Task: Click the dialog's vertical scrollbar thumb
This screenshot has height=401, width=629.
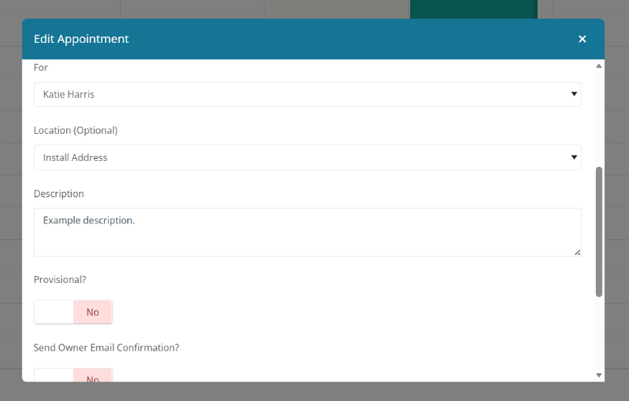Action: pos(599,231)
